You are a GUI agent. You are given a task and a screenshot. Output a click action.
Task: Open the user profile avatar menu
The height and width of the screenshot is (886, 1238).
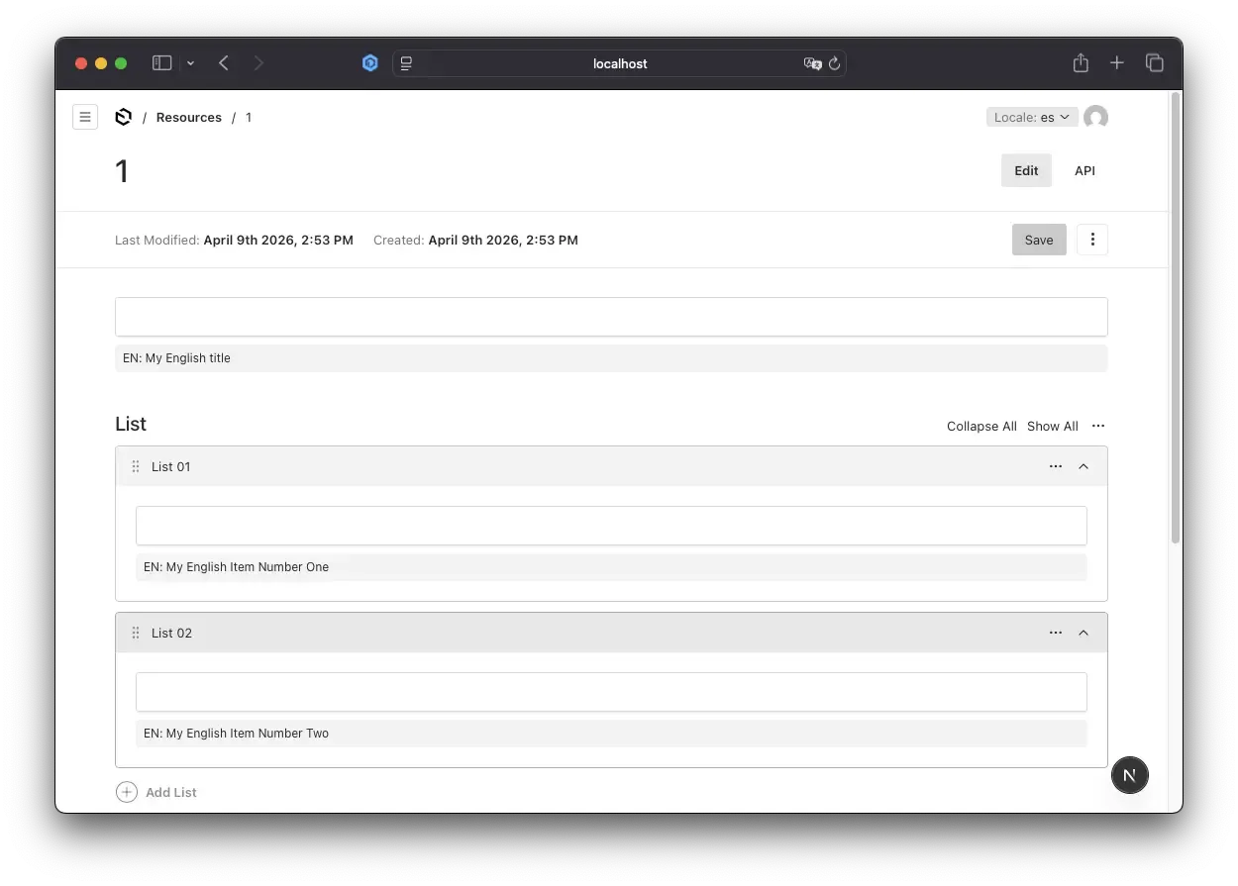[1095, 117]
